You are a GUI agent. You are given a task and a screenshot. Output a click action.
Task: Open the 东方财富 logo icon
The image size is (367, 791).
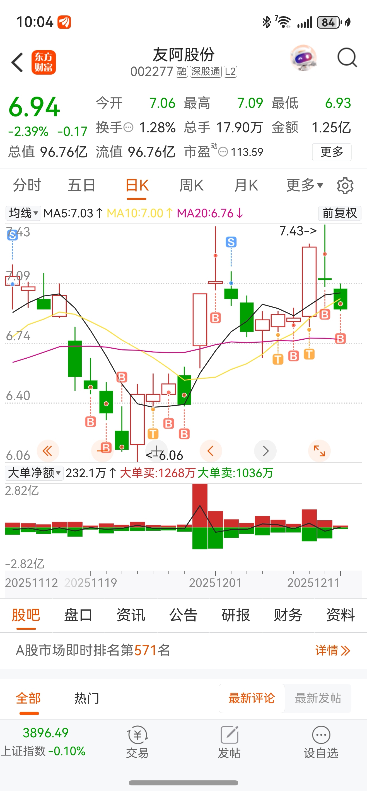44,62
